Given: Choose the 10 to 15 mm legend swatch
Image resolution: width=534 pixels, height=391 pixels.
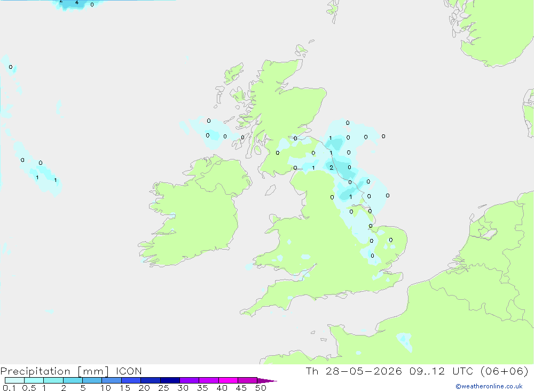Looking at the screenshot, I should point(112,380).
